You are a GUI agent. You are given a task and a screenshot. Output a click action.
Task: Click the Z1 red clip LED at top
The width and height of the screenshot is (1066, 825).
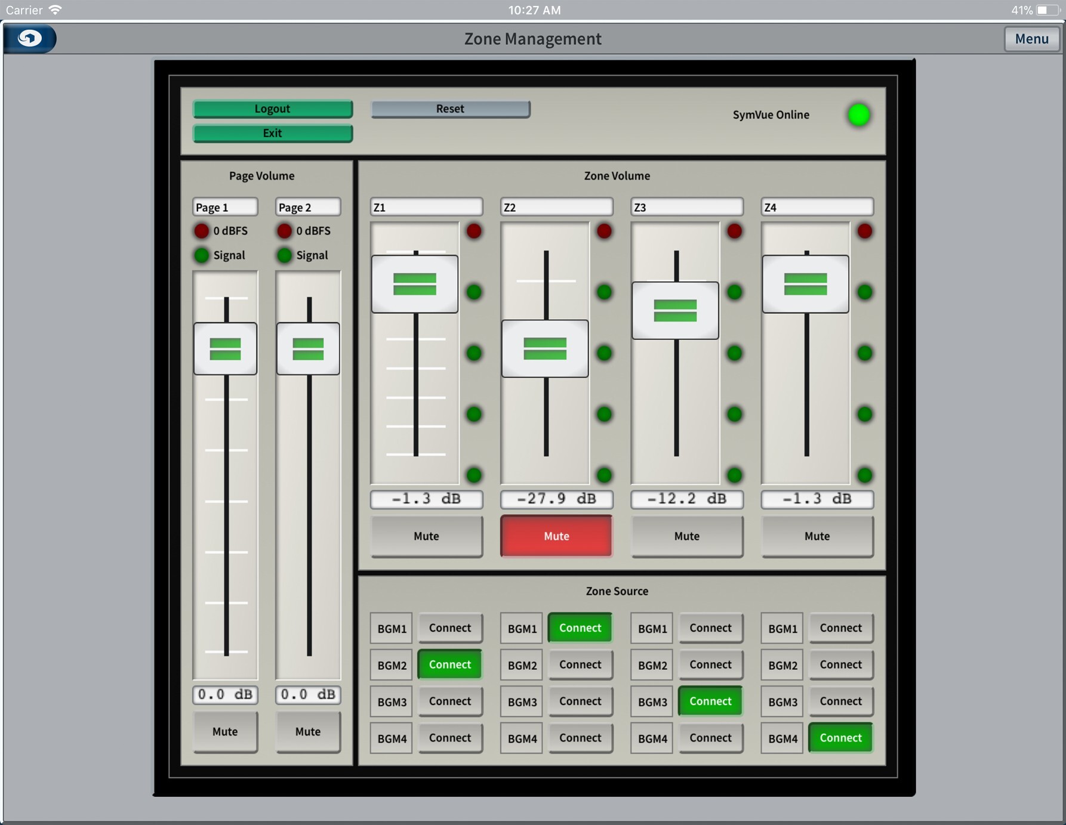pyautogui.click(x=474, y=231)
